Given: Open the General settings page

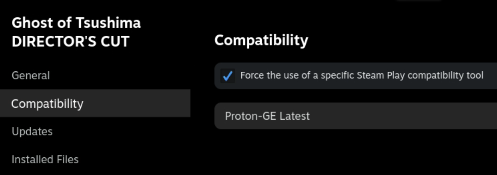Looking at the screenshot, I should coord(30,75).
